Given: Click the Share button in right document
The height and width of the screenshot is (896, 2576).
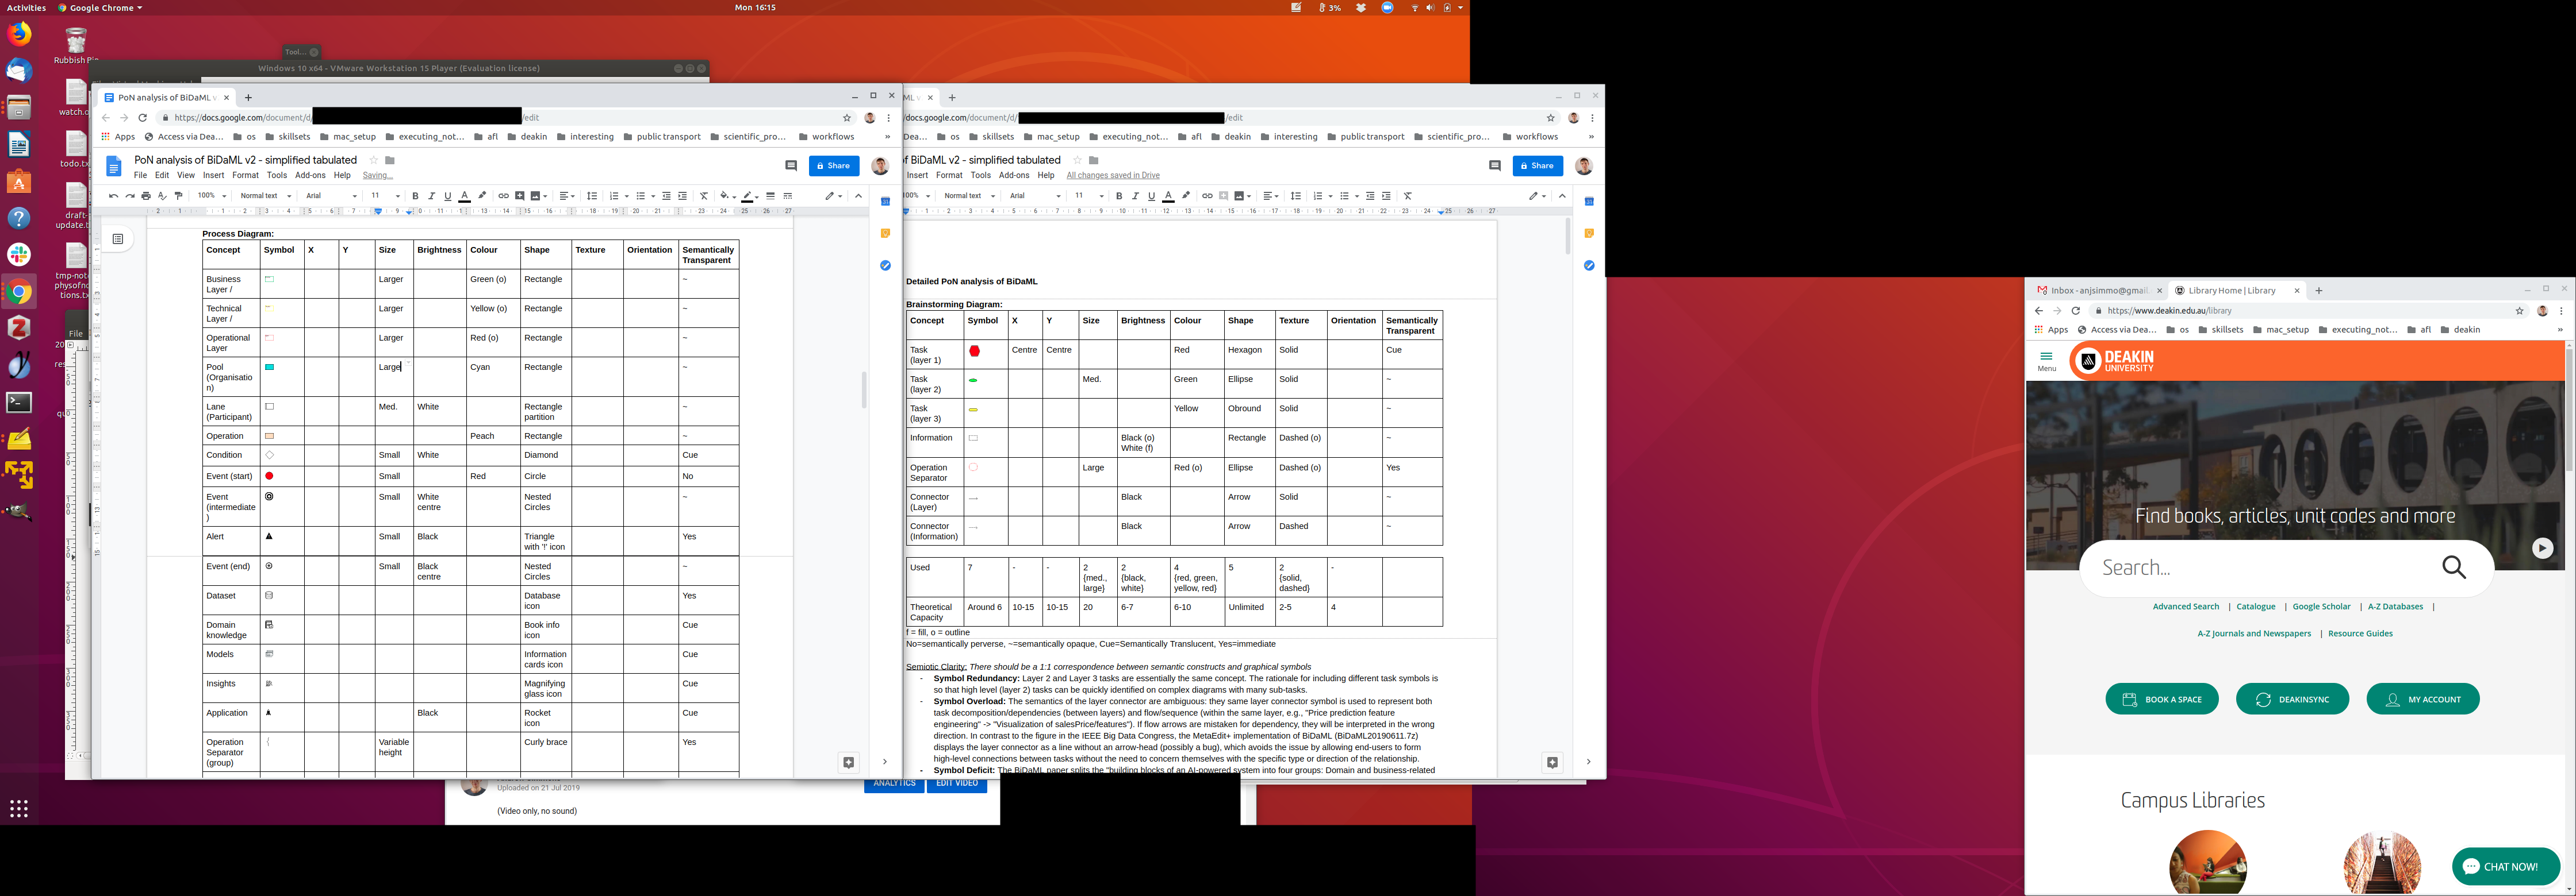Looking at the screenshot, I should click(1537, 166).
